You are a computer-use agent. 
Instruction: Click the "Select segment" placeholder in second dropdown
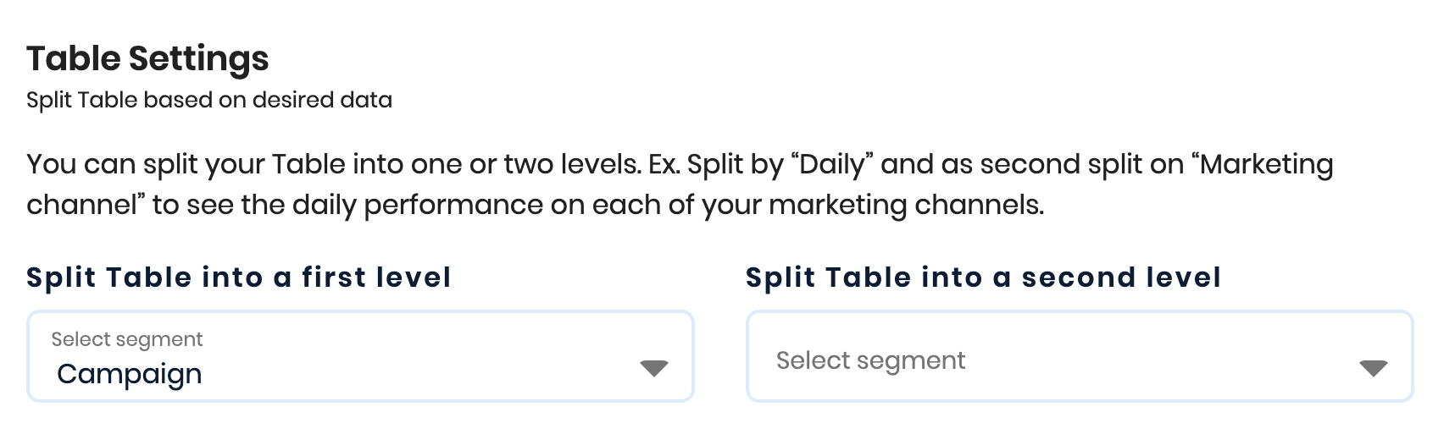pos(870,360)
